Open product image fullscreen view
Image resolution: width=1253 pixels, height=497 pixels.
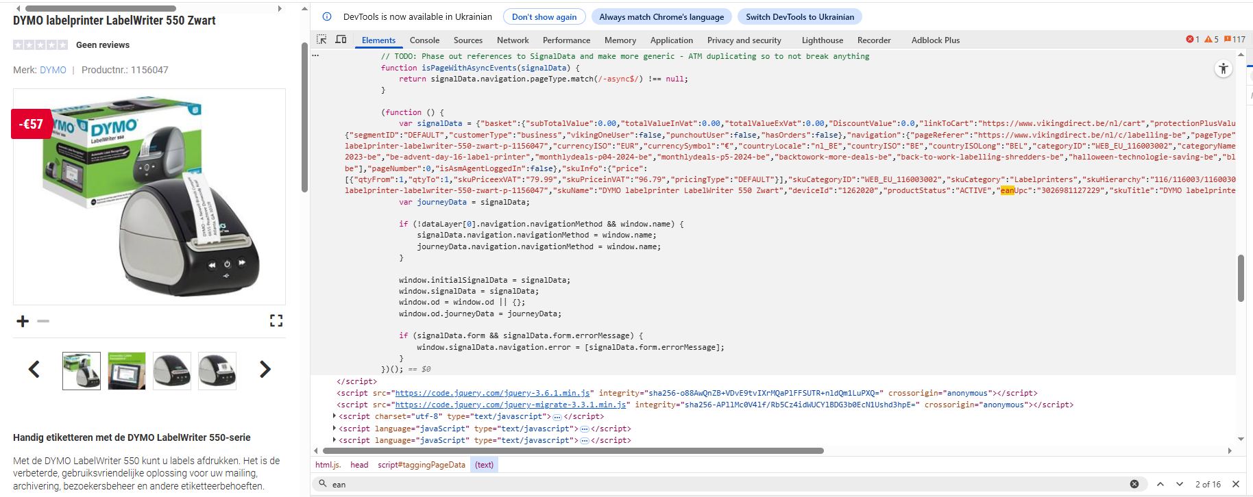click(276, 320)
